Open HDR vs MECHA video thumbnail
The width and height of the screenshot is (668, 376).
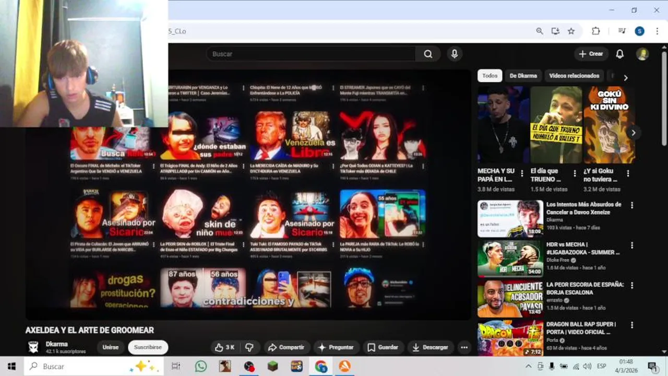[x=510, y=258]
